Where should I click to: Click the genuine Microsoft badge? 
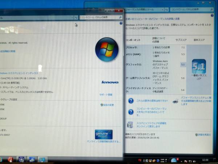tap(104, 134)
